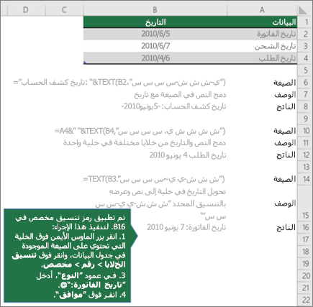
Task: Click cell "تاريخ الفاتورة" in column A
Action: pos(262,34)
